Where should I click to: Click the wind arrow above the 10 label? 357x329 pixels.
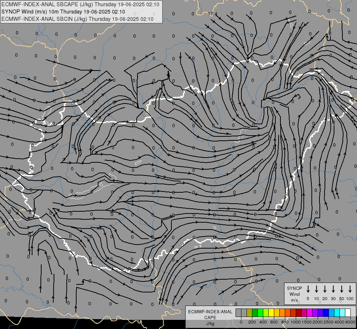tap(316, 289)
